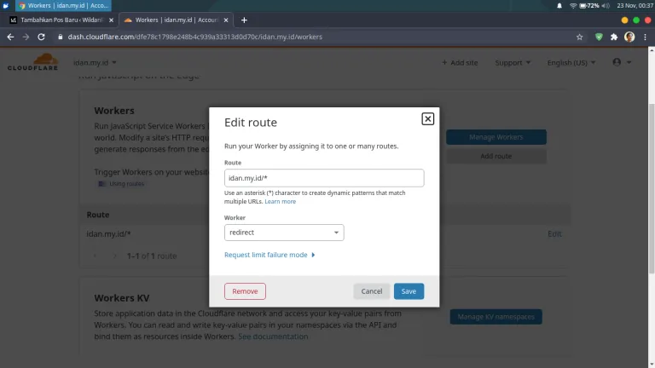Click the browser back arrow
This screenshot has width=655, height=368.
pos(10,37)
